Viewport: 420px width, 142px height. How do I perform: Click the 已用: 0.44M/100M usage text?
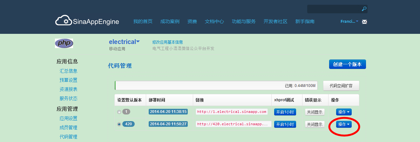pyautogui.click(x=300, y=86)
